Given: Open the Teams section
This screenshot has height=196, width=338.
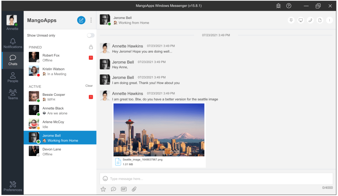Looking at the screenshot, I should coord(13,94).
